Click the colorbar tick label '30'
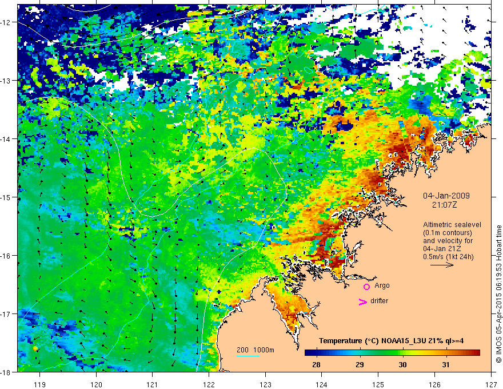The image size is (503, 389). (x=402, y=364)
